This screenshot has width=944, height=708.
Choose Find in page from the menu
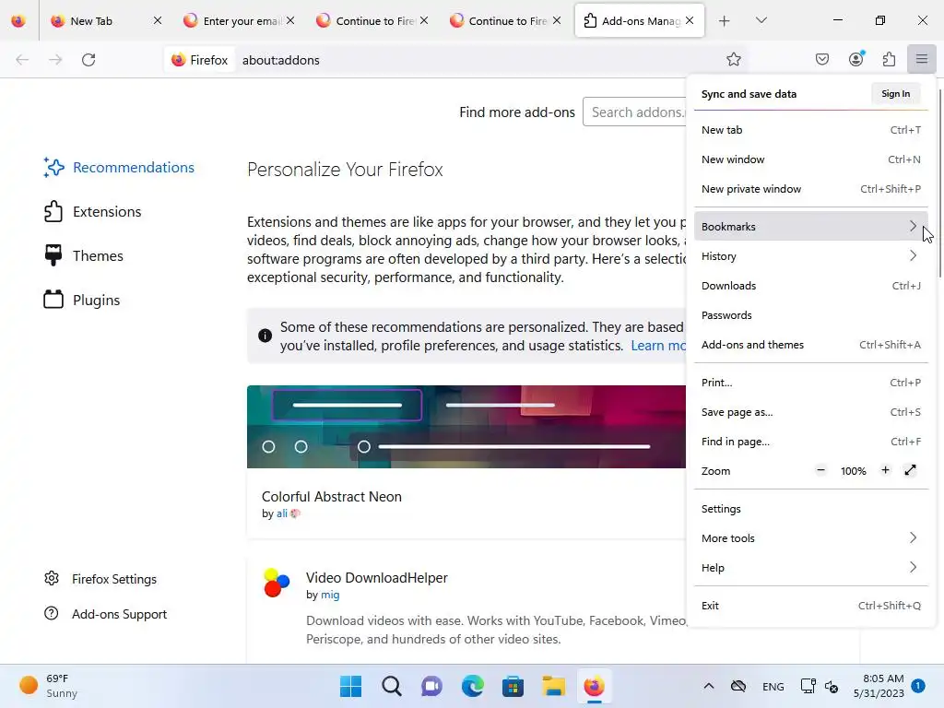(x=810, y=442)
